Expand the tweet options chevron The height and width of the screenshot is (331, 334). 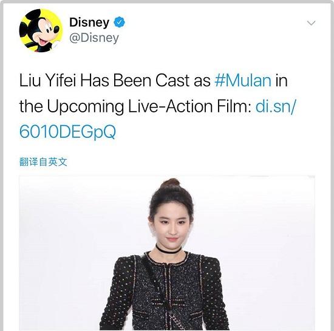click(311, 23)
